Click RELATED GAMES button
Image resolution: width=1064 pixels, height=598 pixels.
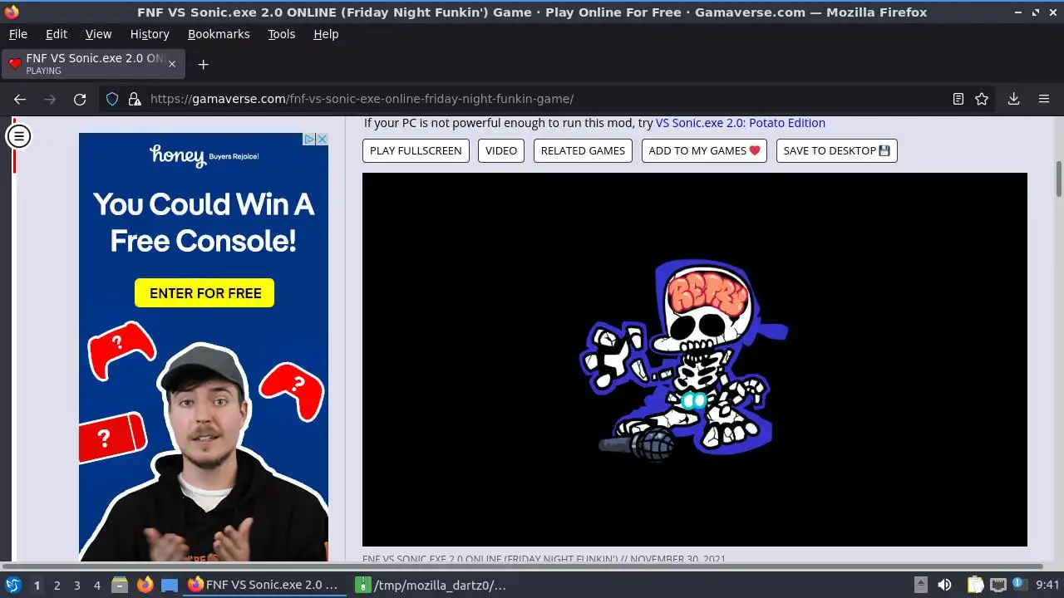[583, 150]
